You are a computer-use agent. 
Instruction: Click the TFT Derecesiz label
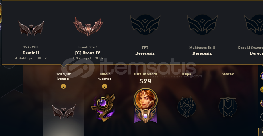[145, 53]
